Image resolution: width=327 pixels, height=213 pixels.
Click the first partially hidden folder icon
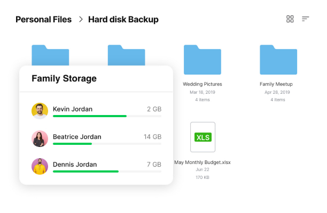(50, 55)
